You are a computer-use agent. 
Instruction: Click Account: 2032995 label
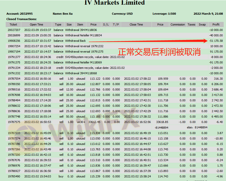19,14
